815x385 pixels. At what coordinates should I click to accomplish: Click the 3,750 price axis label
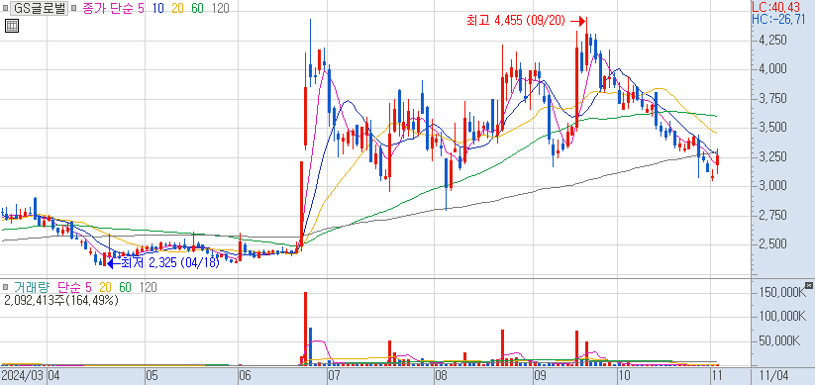[771, 99]
